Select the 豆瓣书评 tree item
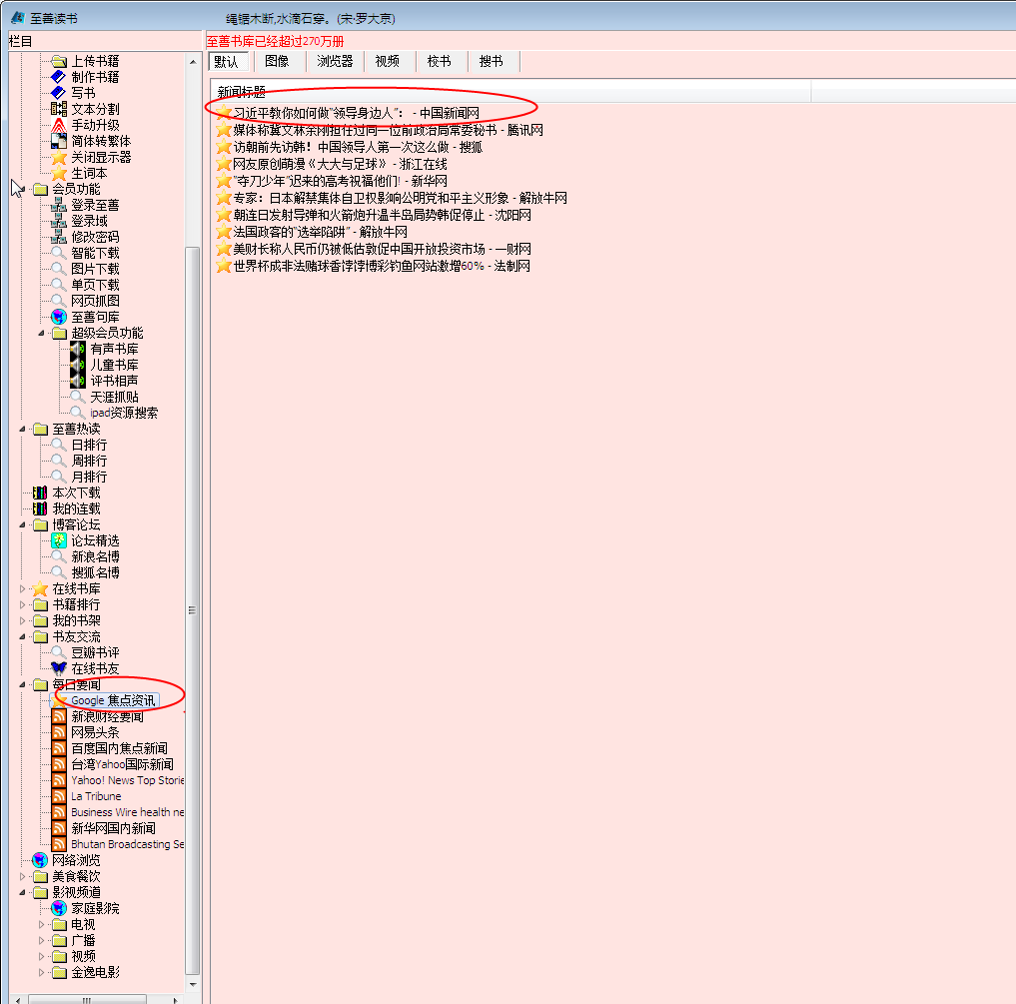Screen dimensions: 1016x1004 tap(95, 652)
